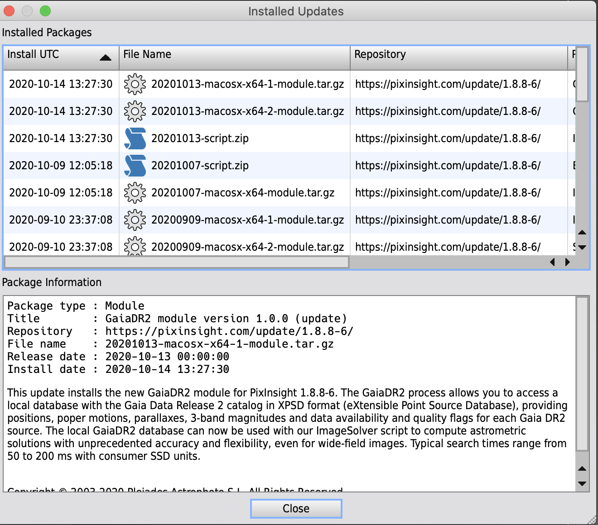Click Repository line in Package Information

click(180, 331)
